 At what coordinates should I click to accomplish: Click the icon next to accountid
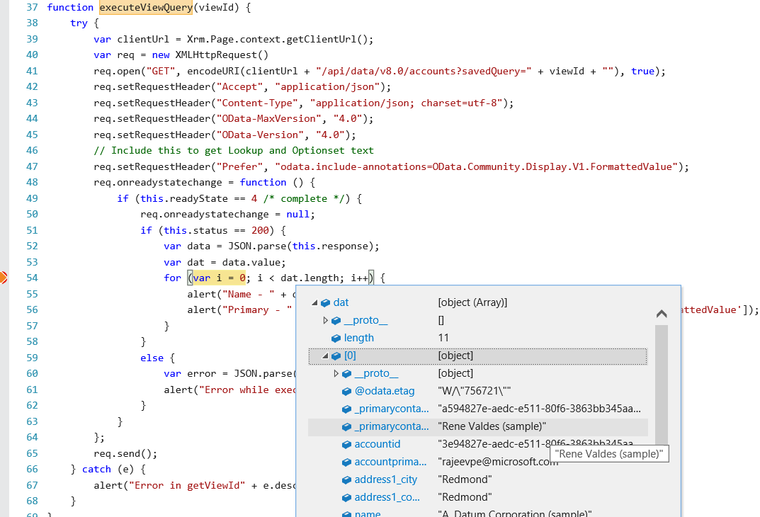[x=346, y=444]
